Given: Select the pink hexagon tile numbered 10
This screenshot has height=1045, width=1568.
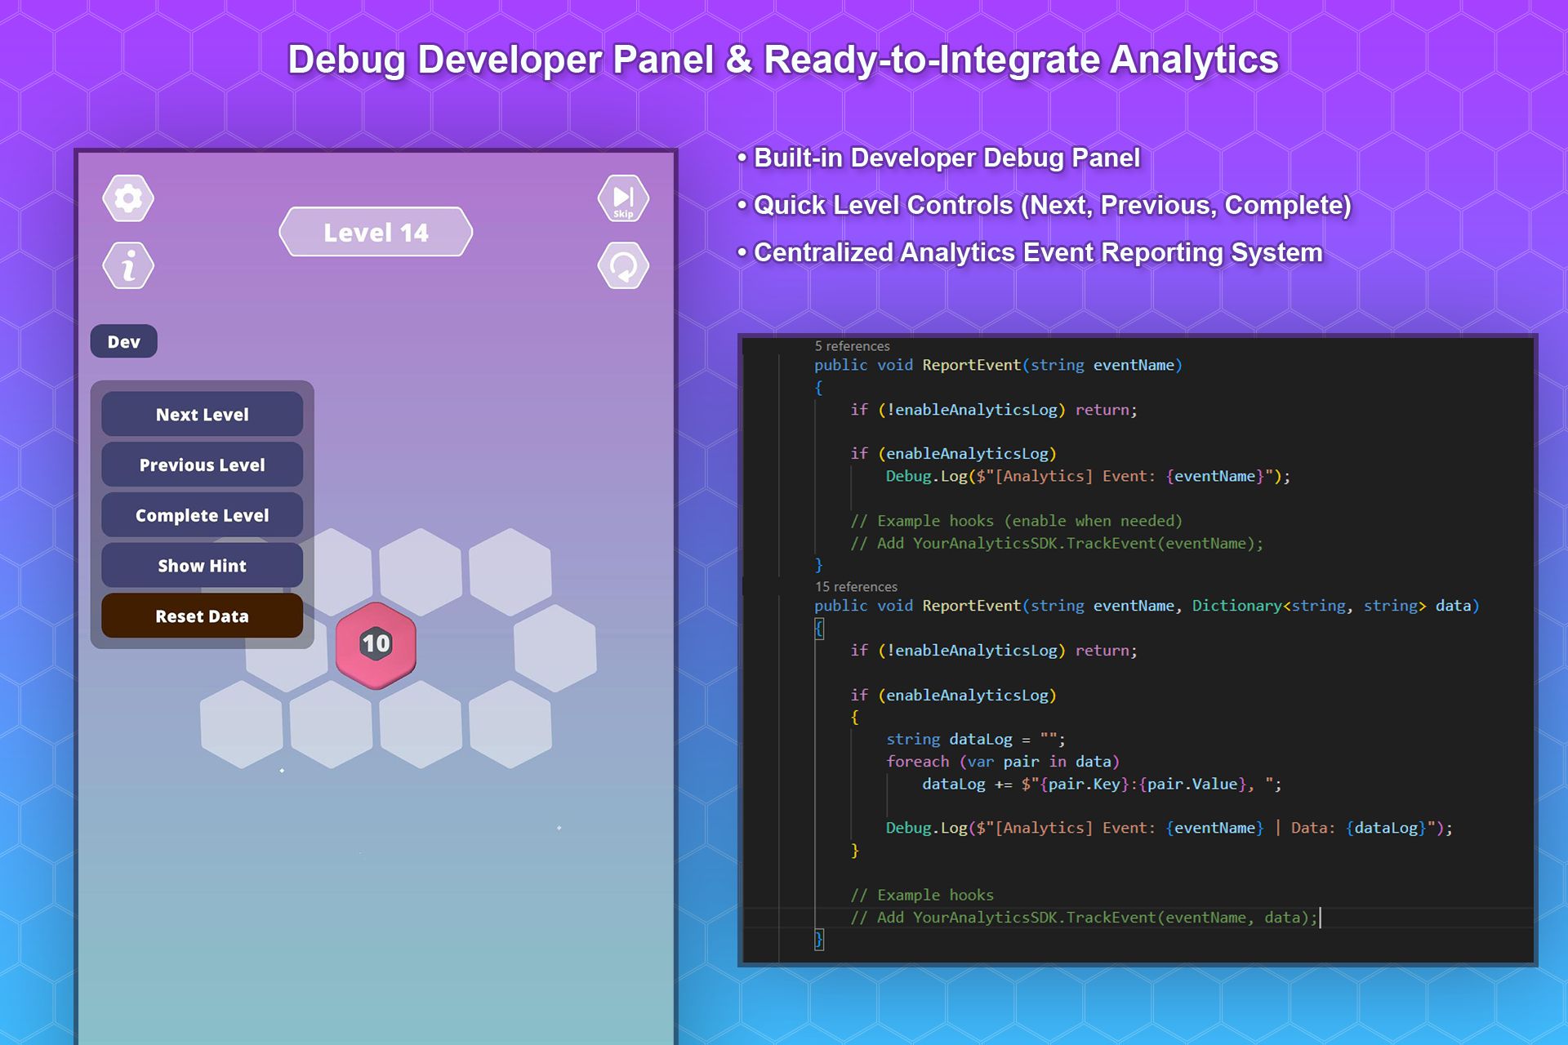Looking at the screenshot, I should [376, 645].
